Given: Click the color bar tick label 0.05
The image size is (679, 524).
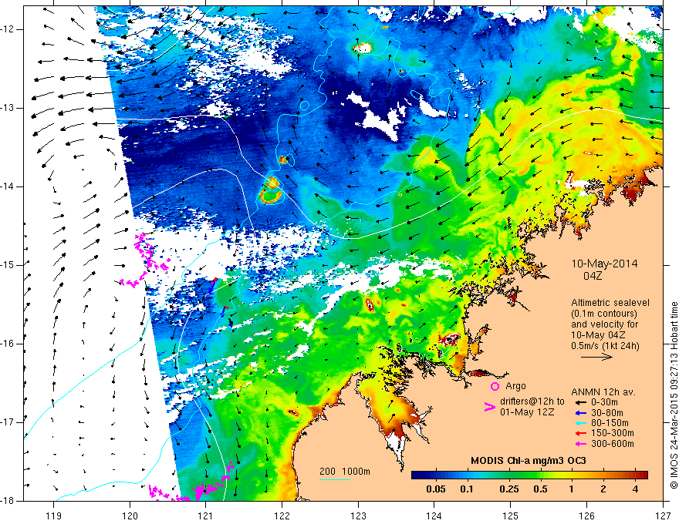Looking at the screenshot, I should pos(436,489).
